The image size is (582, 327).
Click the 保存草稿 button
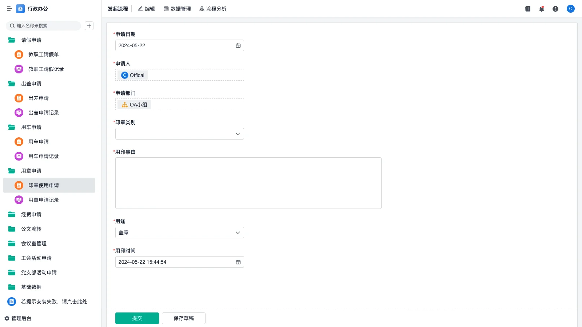click(184, 318)
